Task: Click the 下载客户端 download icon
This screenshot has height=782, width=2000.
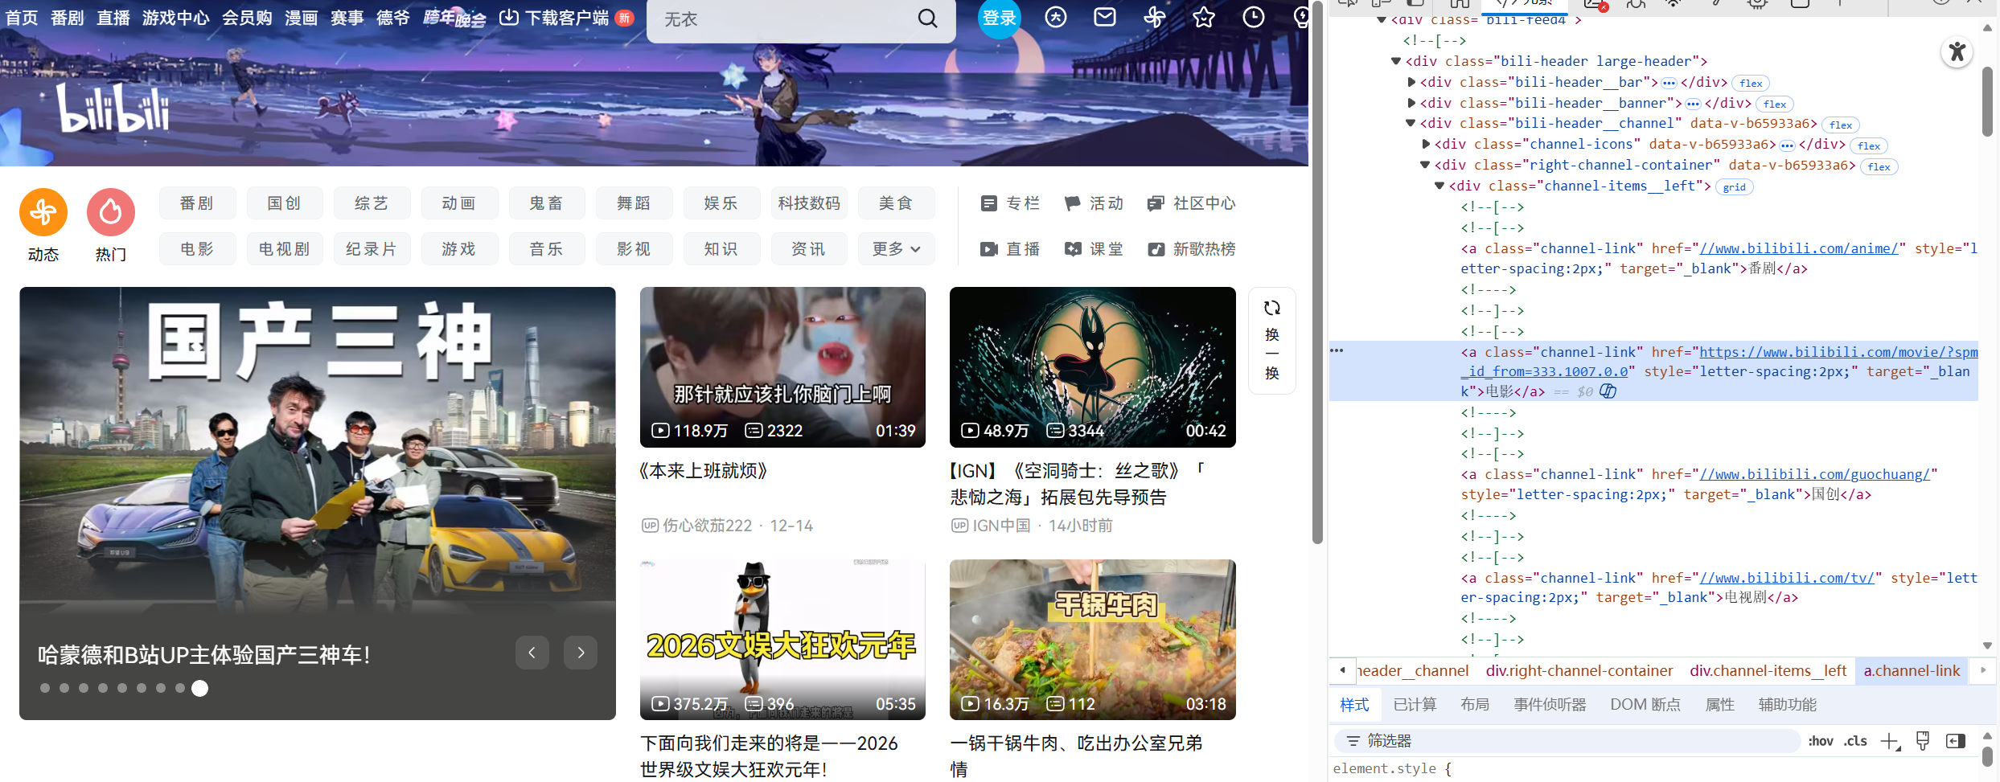Action: point(508,17)
